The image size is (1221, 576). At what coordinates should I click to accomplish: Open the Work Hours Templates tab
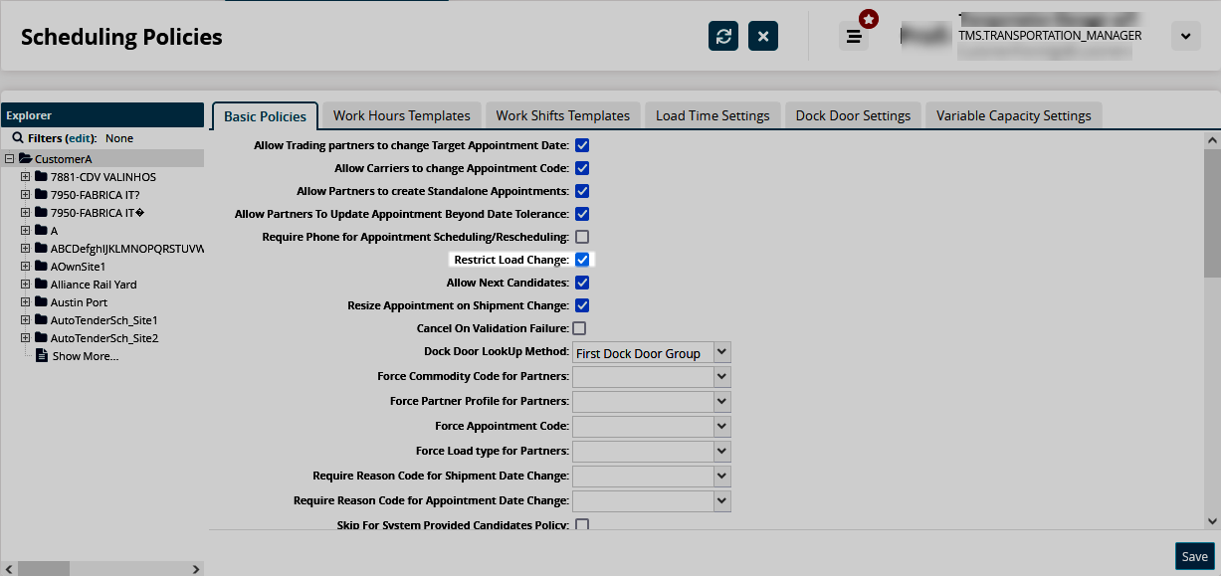[402, 115]
